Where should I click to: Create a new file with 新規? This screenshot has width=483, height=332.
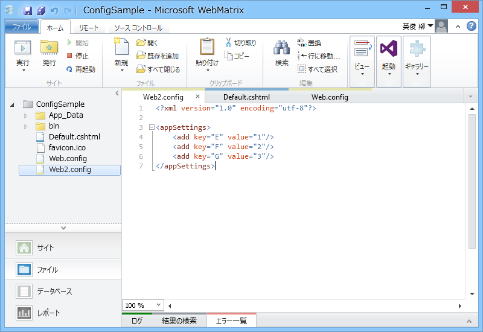(x=121, y=54)
